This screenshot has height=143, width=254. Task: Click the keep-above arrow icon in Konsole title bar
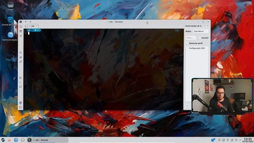pyautogui.click(x=31, y=21)
